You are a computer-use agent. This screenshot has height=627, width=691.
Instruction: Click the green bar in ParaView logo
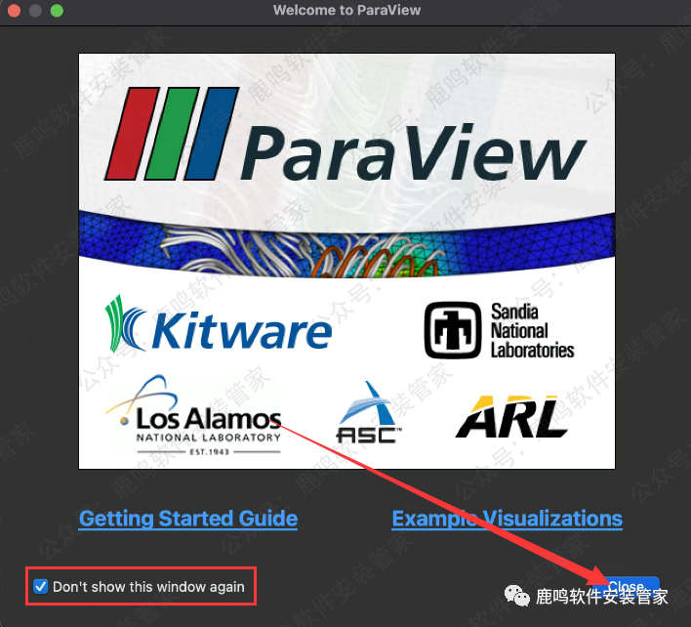172,133
